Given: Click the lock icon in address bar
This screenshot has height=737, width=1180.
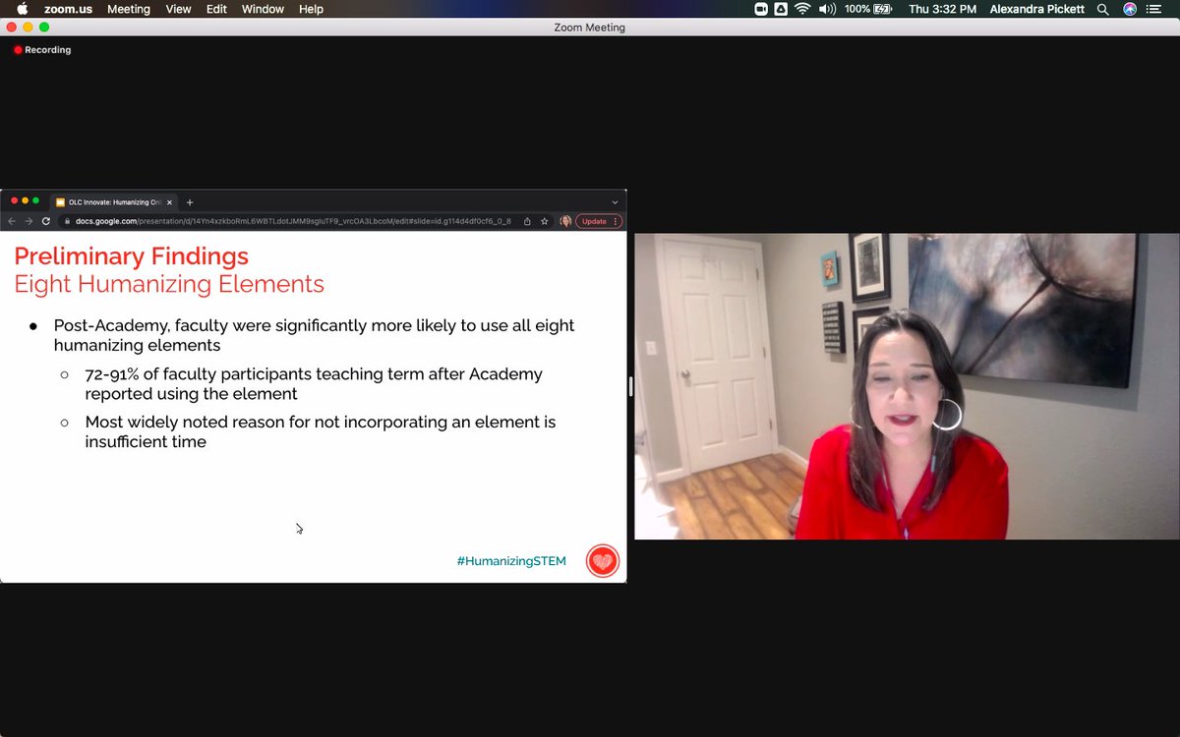Looking at the screenshot, I should pos(68,221).
